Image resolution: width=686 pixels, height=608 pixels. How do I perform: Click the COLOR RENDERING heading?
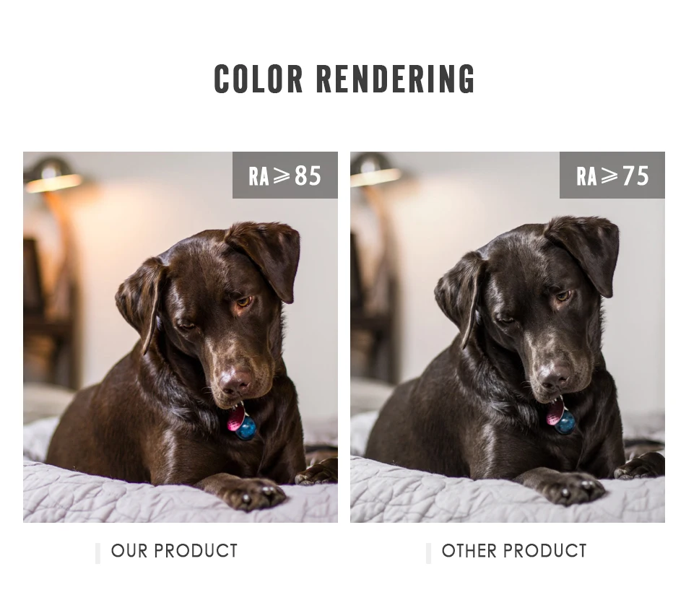tap(344, 79)
